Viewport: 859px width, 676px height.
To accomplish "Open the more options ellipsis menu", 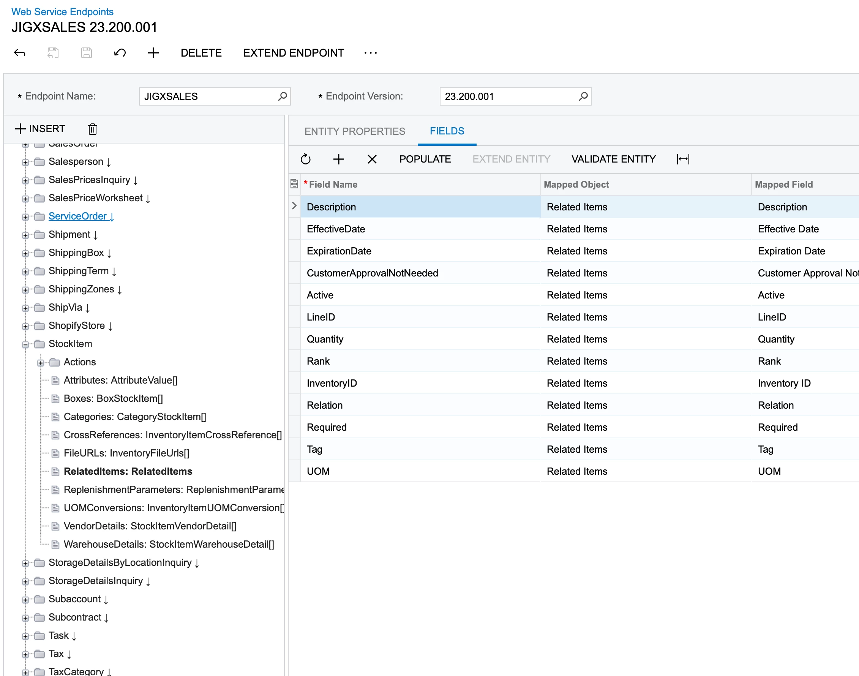I will (x=370, y=53).
